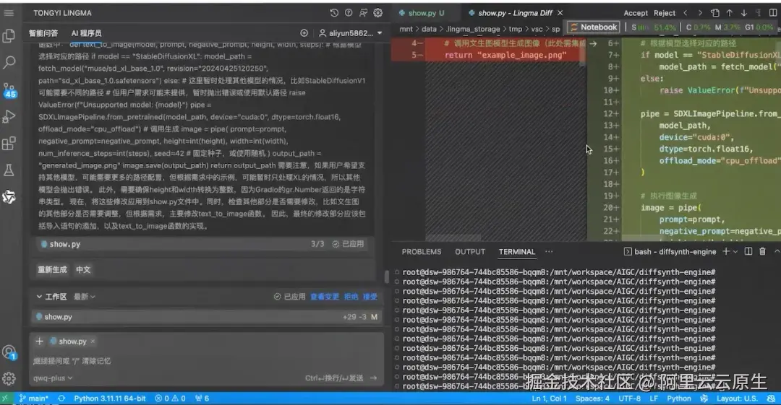Reject the diff changes

(x=665, y=13)
